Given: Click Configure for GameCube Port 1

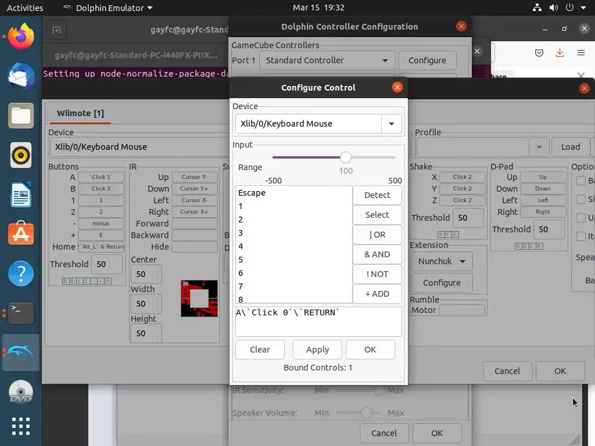Looking at the screenshot, I should [427, 60].
